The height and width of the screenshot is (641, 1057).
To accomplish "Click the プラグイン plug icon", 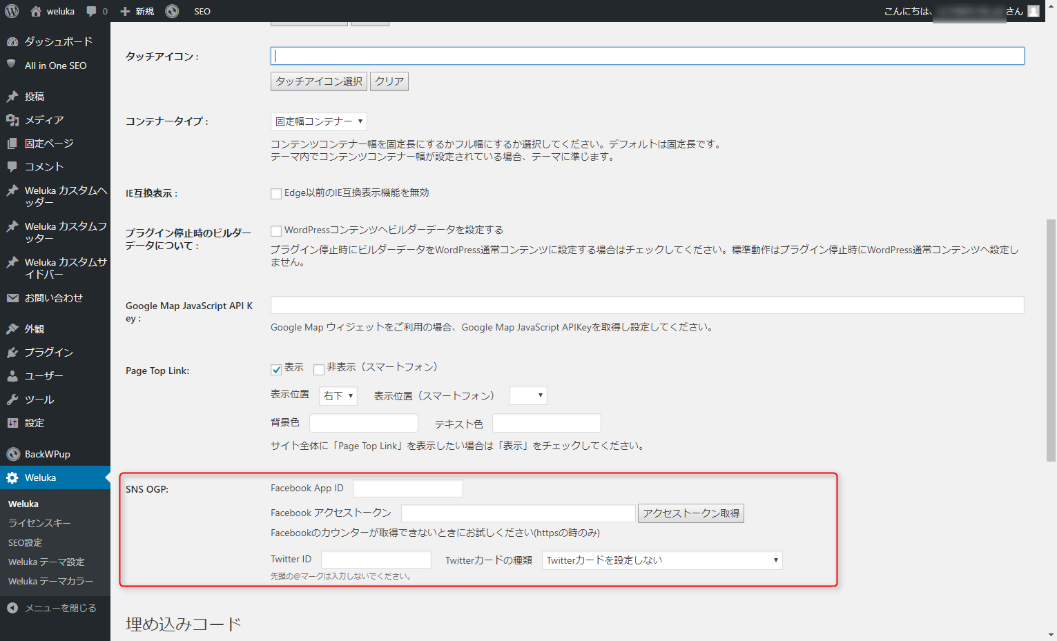I will coord(12,353).
